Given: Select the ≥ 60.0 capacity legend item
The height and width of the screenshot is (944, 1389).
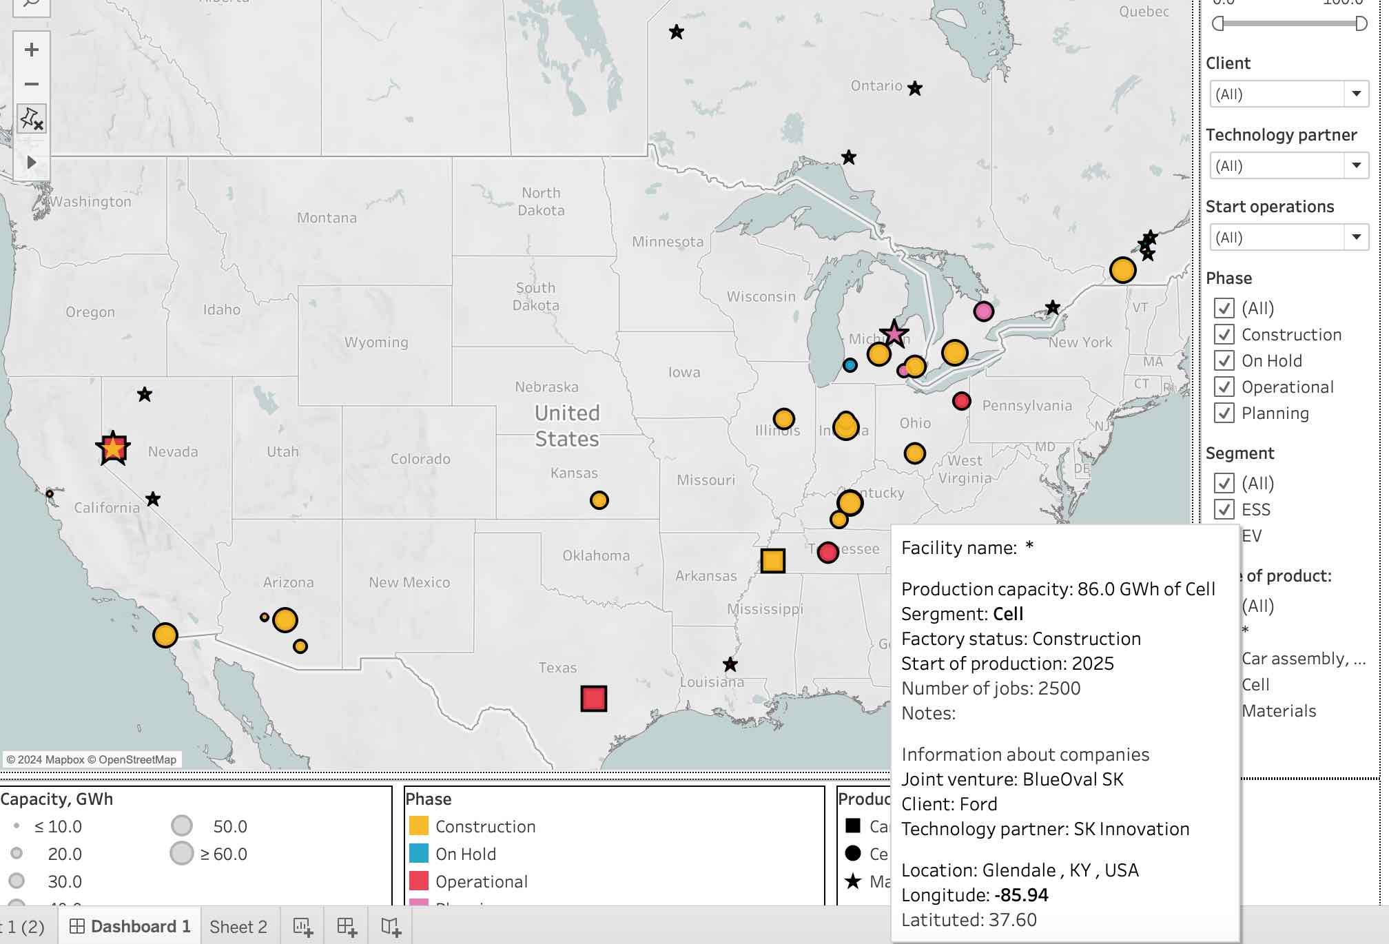Looking at the screenshot, I should [x=208, y=854].
